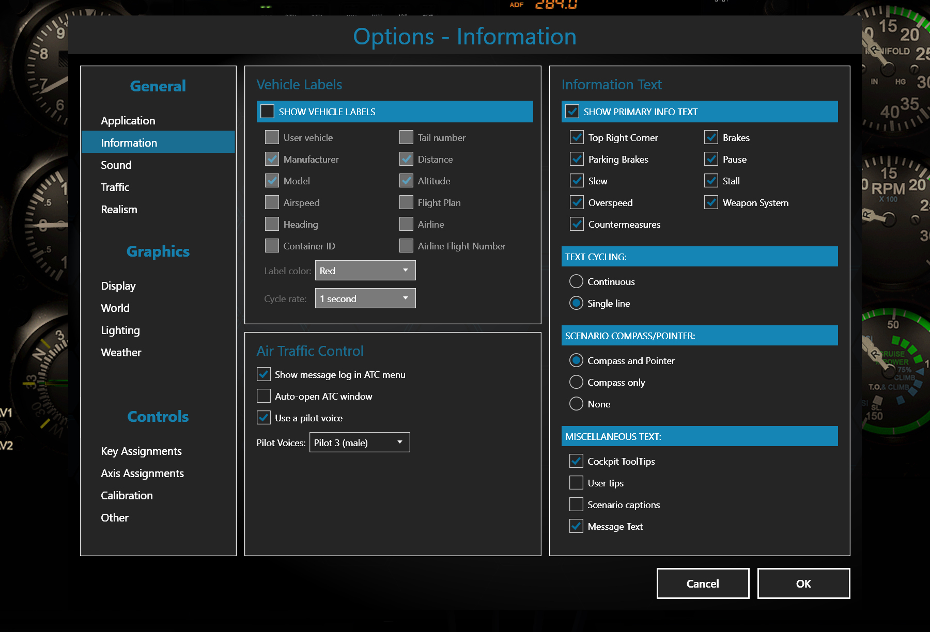Select the Information menu entry

coord(158,143)
